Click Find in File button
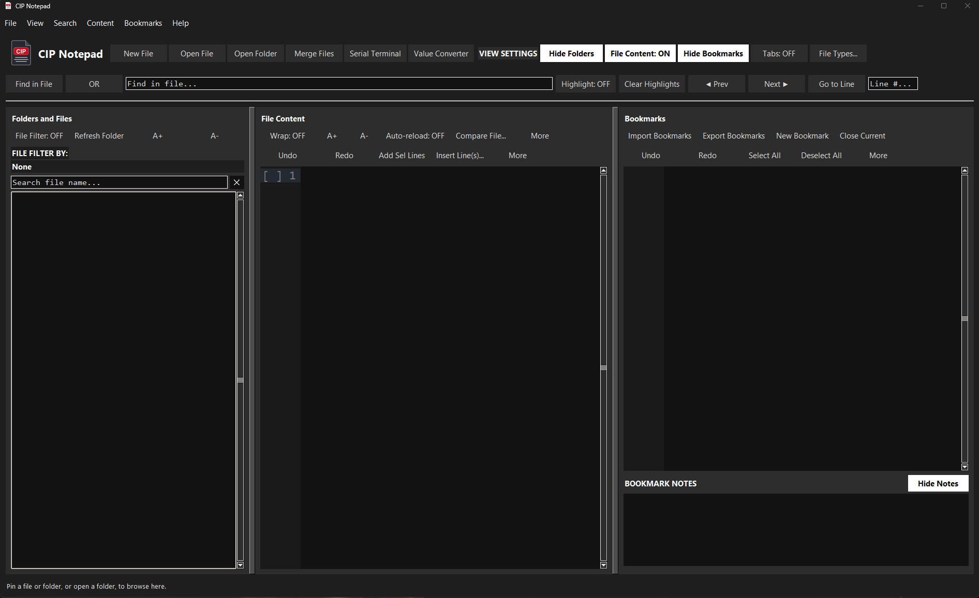 click(x=34, y=84)
